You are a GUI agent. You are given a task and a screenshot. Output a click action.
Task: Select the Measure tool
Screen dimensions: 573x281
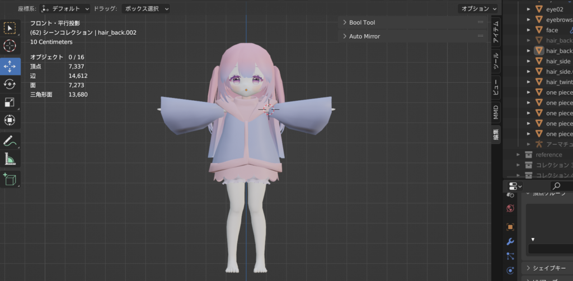[x=10, y=159]
